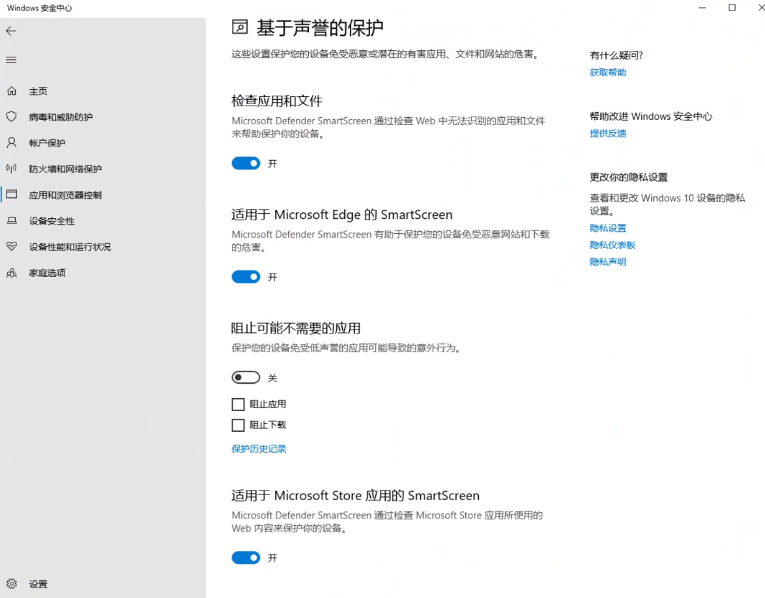Click the 获取帮助 link

coord(607,73)
